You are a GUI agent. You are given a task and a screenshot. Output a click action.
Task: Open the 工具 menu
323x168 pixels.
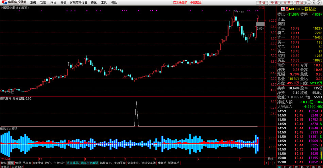(x=104, y=2)
